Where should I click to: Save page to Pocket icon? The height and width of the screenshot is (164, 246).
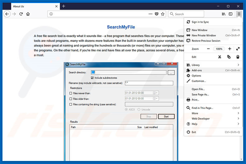[x=157, y=14]
